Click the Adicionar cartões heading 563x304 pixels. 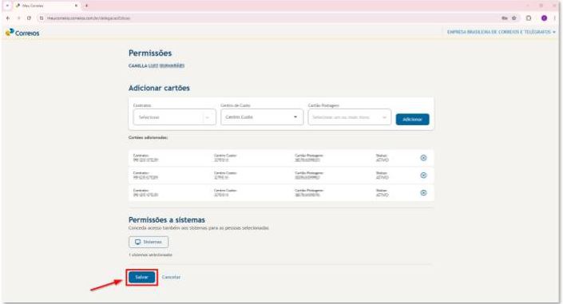pyautogui.click(x=159, y=88)
